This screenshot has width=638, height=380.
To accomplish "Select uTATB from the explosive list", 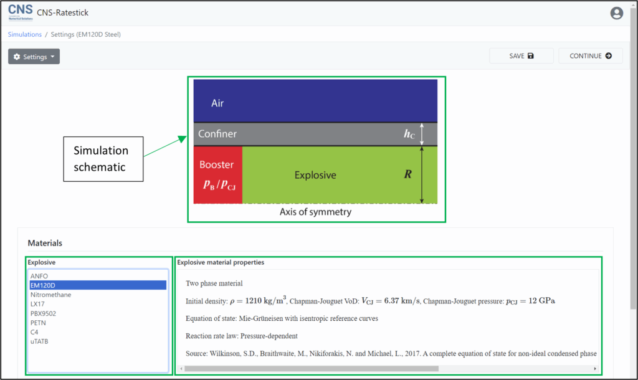I will (39, 341).
